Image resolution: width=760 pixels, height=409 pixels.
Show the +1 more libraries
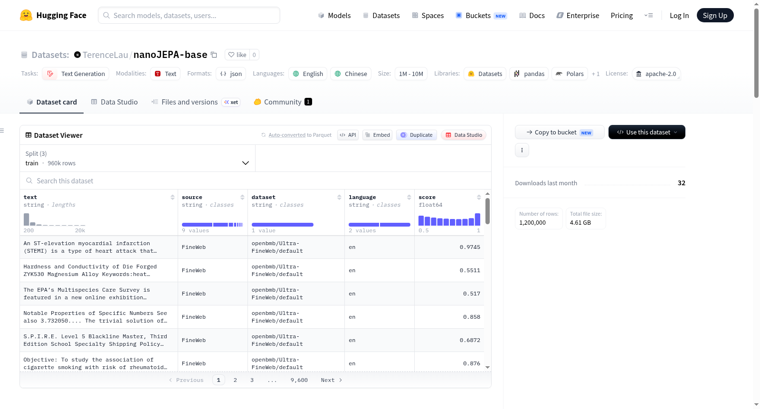tap(596, 74)
